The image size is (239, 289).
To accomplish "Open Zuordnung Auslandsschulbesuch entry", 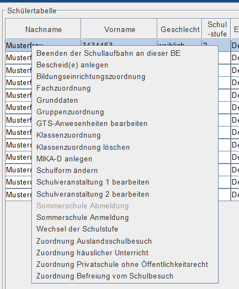I will coord(125,241).
